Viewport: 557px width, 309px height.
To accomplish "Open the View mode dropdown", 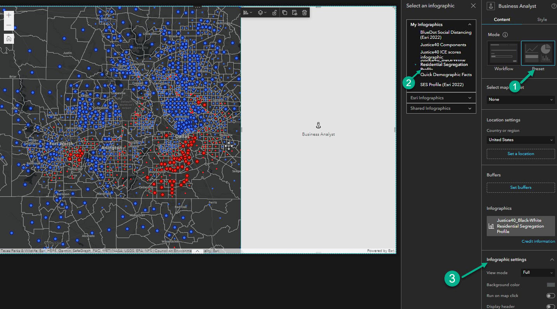I will (538, 273).
